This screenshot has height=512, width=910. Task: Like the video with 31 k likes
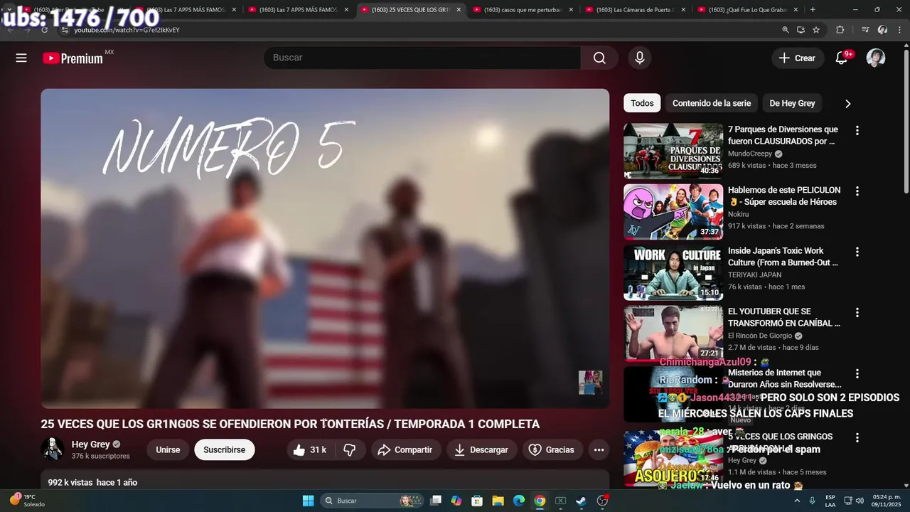309,449
